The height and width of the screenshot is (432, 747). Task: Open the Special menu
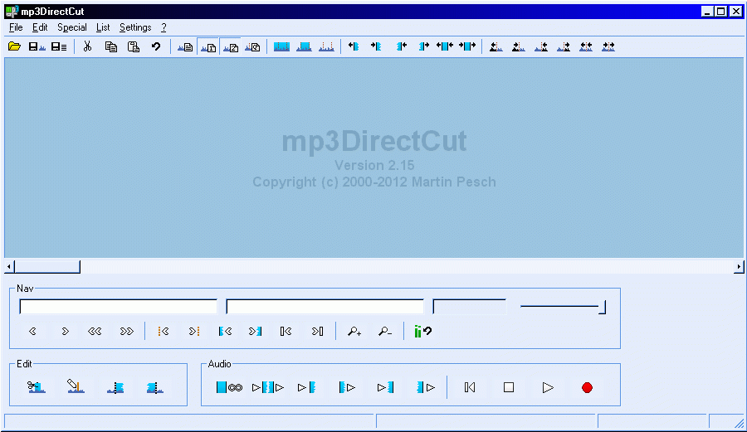pos(72,27)
